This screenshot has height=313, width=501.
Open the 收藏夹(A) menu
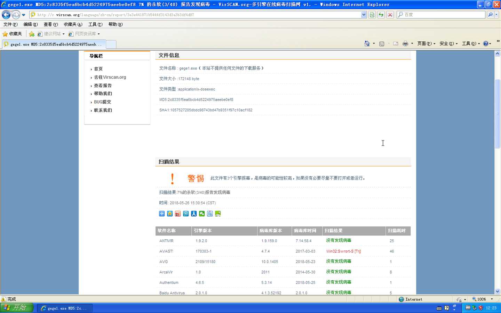coord(73,24)
